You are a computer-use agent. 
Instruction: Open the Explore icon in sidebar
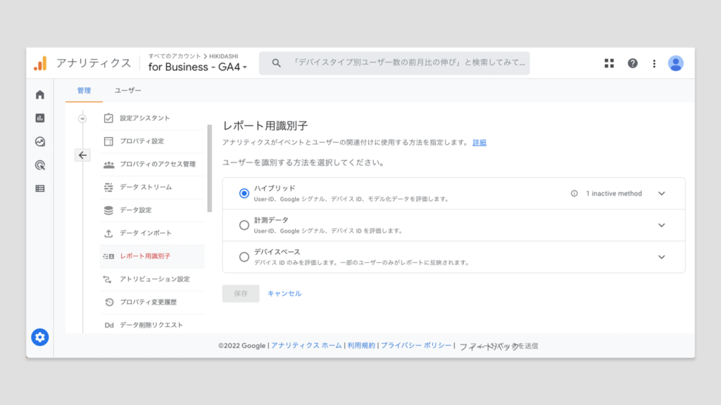40,141
